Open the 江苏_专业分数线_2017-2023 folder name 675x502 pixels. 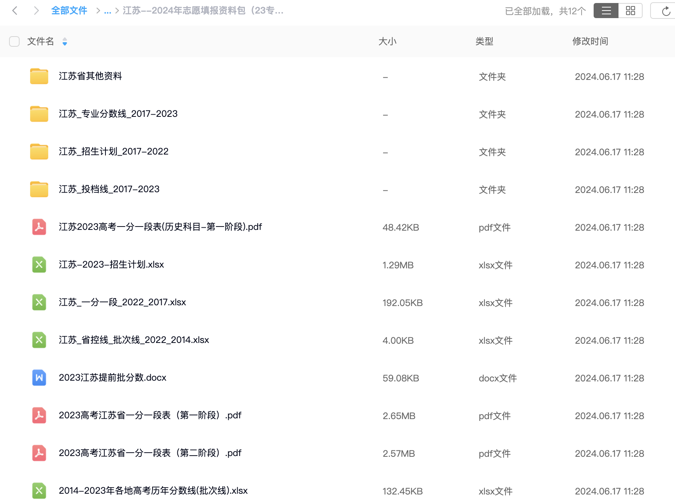(x=118, y=114)
